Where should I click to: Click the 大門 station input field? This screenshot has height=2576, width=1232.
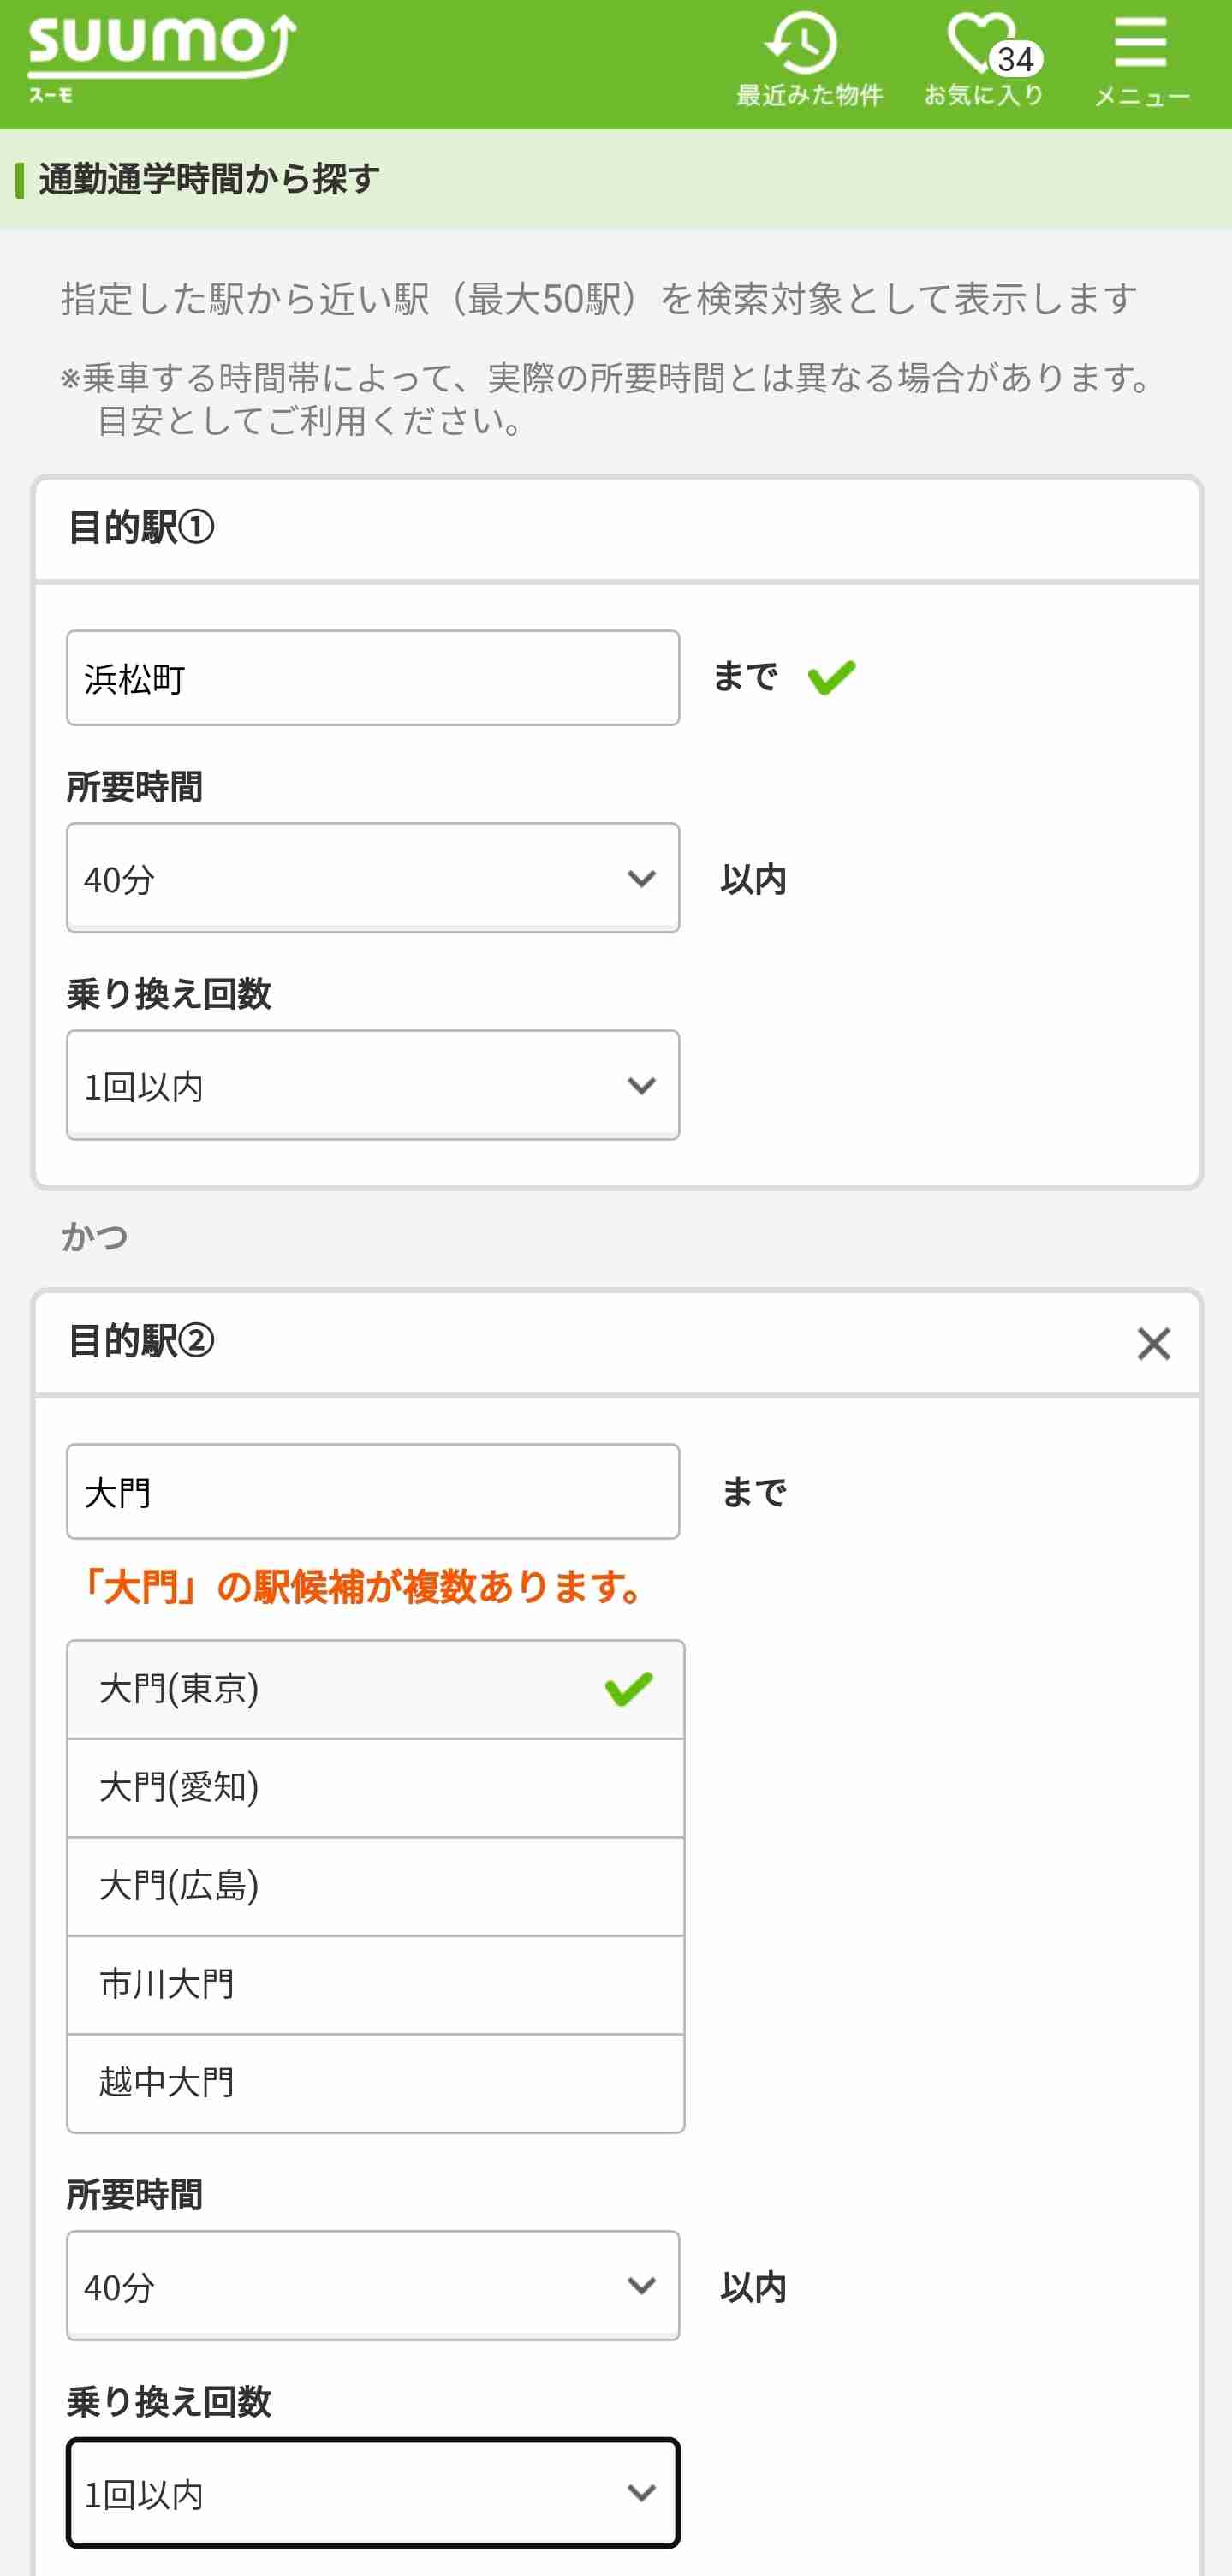point(373,1492)
